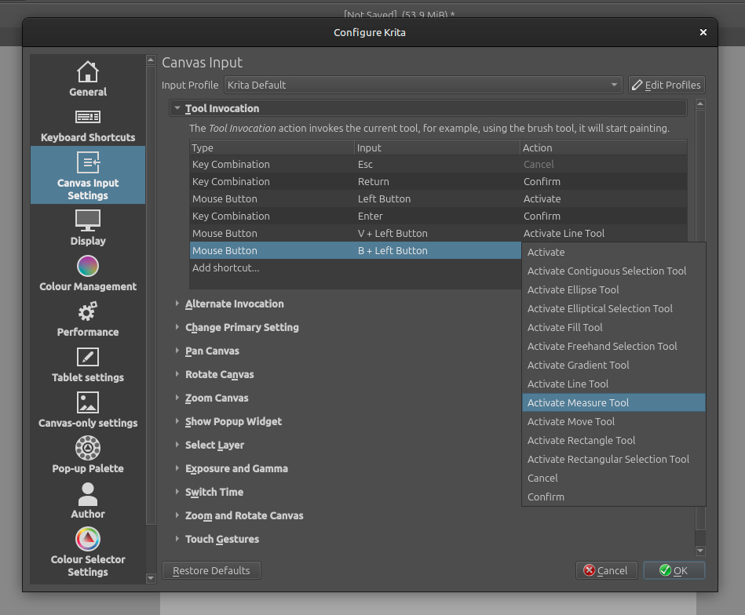This screenshot has width=745, height=615.
Task: Choose Activate Measure Tool from the list
Action: pos(579,402)
